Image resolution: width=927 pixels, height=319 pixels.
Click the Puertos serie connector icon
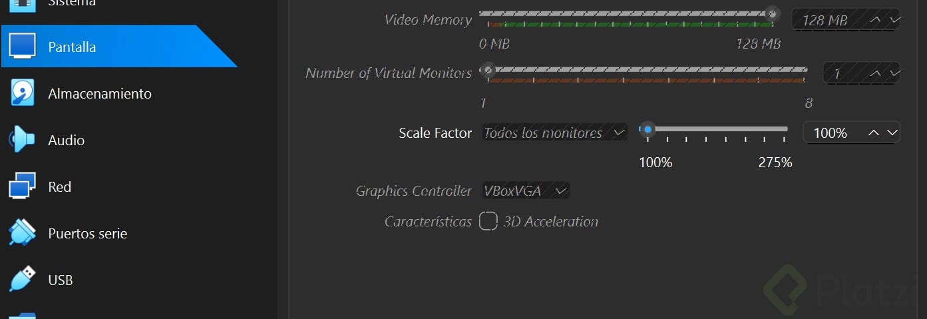pyautogui.click(x=21, y=233)
